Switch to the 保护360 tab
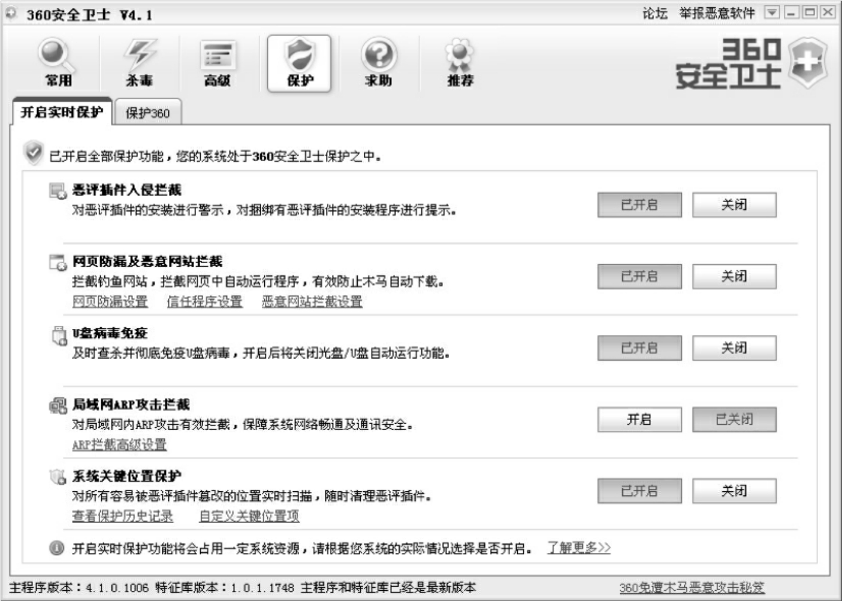842x601 pixels. [x=147, y=113]
